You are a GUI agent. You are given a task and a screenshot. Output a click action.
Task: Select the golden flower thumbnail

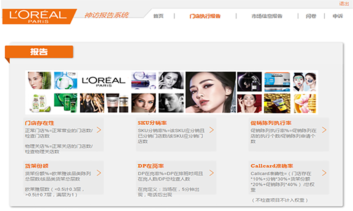[x=305, y=104]
